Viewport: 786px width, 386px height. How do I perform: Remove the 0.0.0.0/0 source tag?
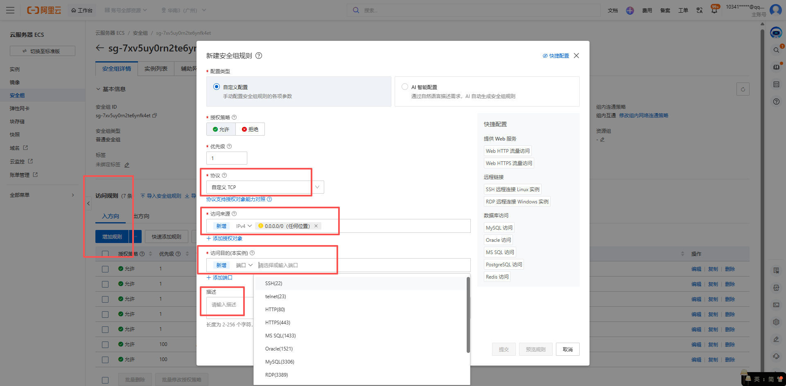point(316,226)
